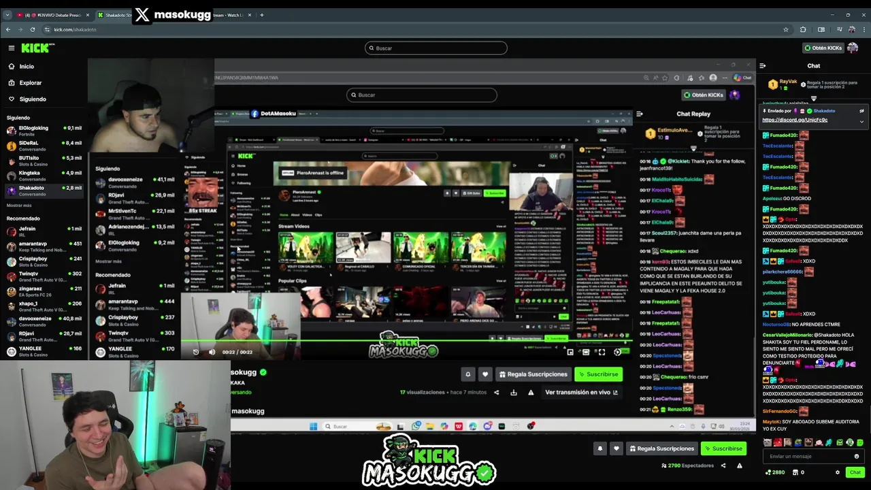Click Ver transmisión en vivo button
The width and height of the screenshot is (871, 490).
tap(581, 392)
